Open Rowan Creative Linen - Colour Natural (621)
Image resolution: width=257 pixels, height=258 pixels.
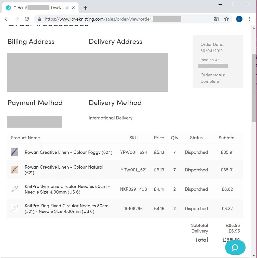click(x=64, y=170)
